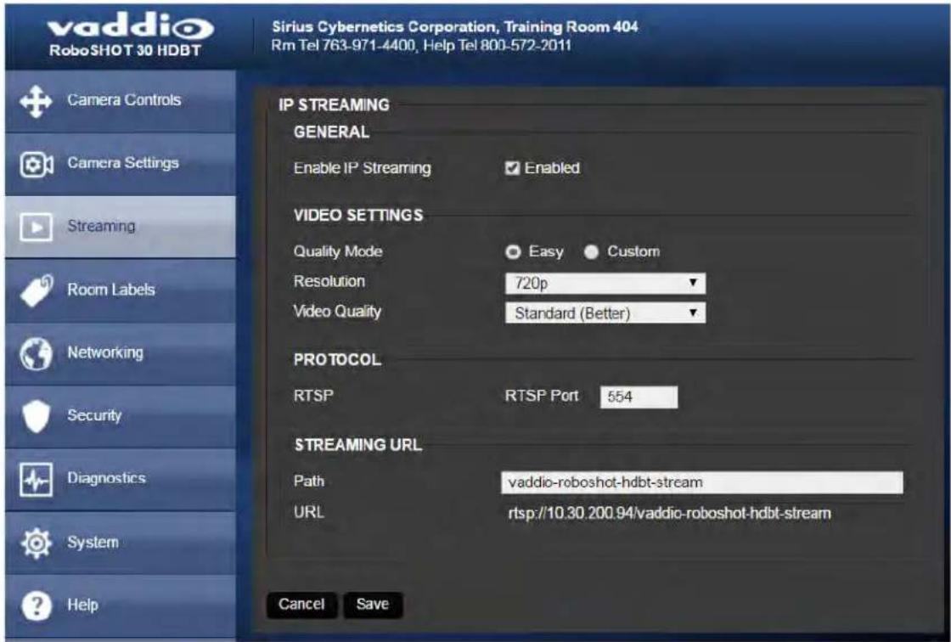Screen dimensions: 951x642
Task: Click the GENERAL section heading
Action: pos(332,132)
